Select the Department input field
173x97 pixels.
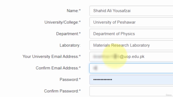point(131,34)
